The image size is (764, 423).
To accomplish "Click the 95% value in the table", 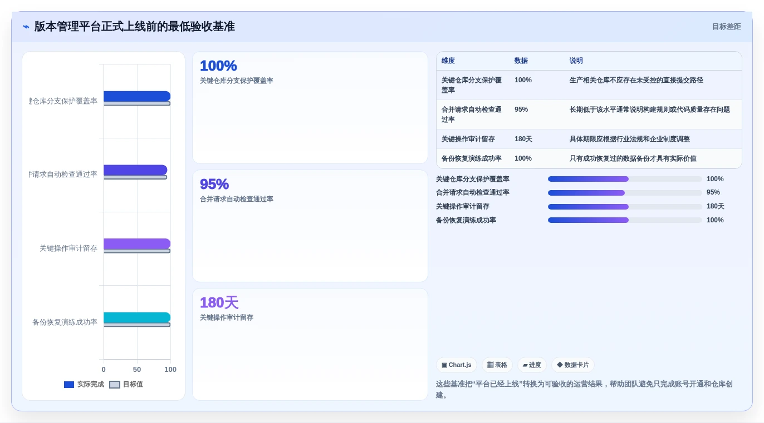I will click(x=521, y=110).
